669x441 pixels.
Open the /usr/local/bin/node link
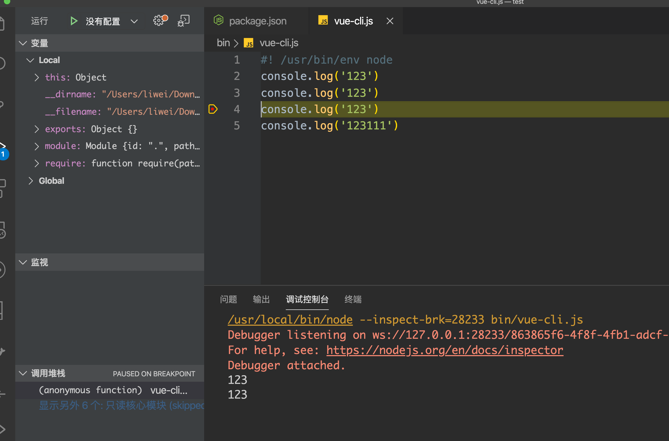coord(290,320)
